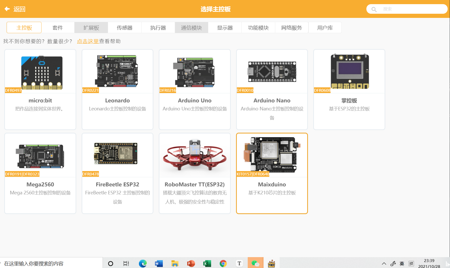Viewport: 450px width, 268px height.
Task: Click the Mega2560 title text
Action: (40, 185)
